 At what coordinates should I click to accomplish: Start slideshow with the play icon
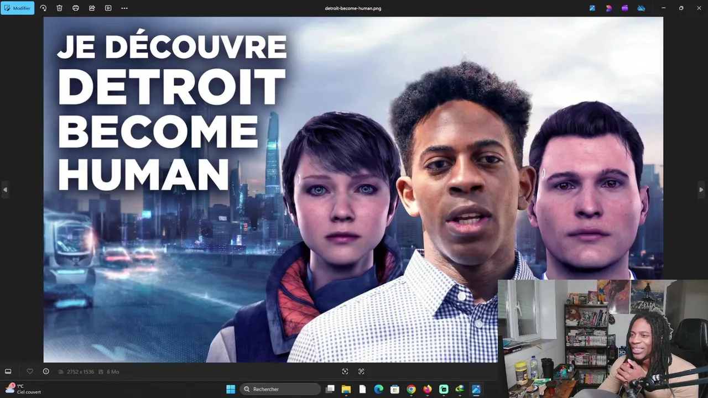pos(108,8)
